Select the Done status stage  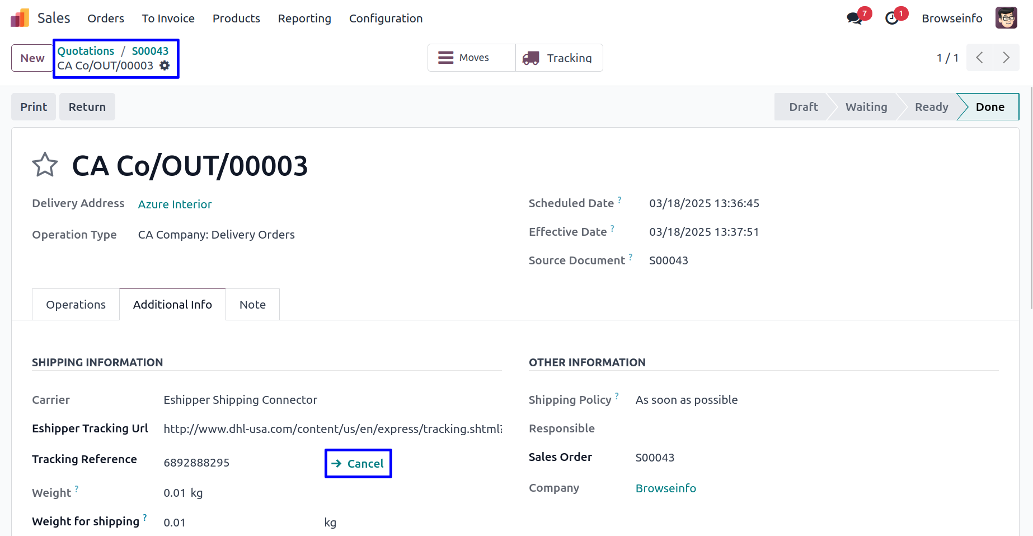989,107
